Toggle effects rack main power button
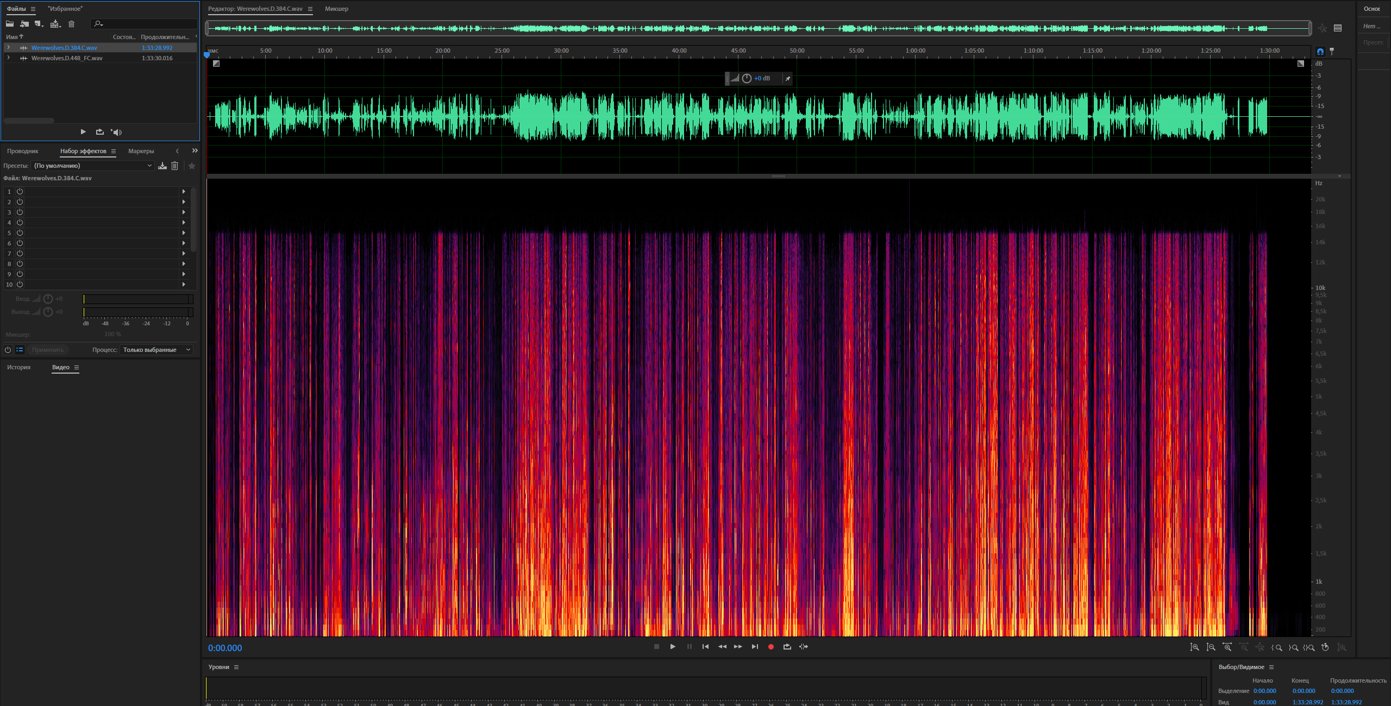 point(8,350)
